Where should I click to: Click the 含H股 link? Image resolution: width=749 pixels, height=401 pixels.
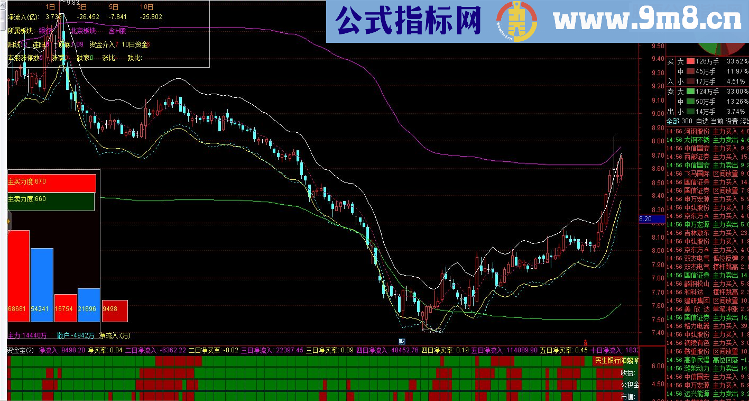tap(117, 30)
